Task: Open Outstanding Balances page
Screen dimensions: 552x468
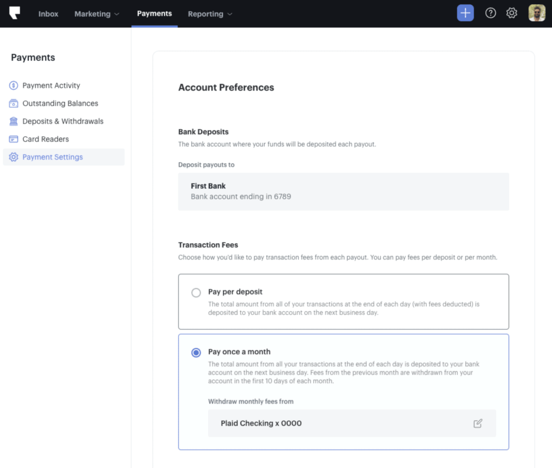Action: click(60, 104)
